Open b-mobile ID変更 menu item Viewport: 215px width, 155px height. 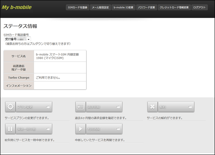tap(123, 7)
